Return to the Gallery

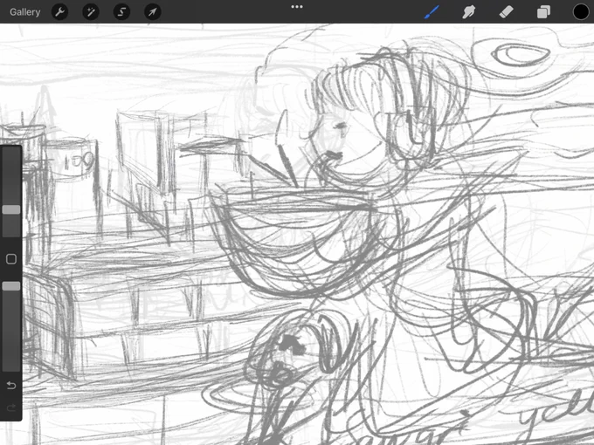point(25,12)
